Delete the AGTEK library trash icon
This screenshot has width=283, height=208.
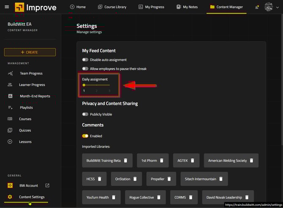point(192,160)
